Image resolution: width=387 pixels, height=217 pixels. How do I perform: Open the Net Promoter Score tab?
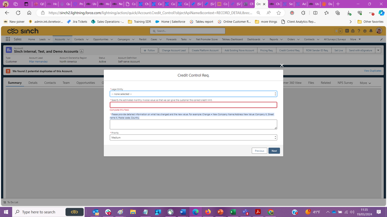207,39
